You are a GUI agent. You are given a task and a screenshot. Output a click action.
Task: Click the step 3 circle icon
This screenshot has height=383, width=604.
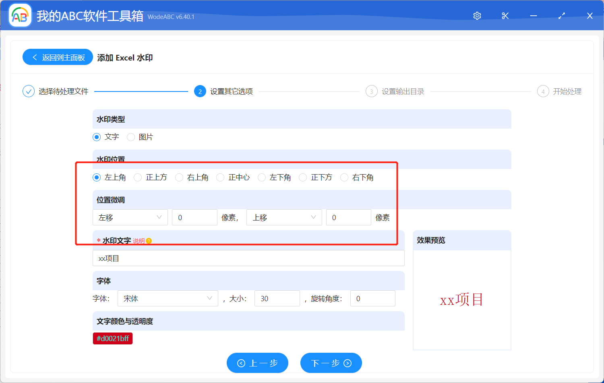(371, 91)
